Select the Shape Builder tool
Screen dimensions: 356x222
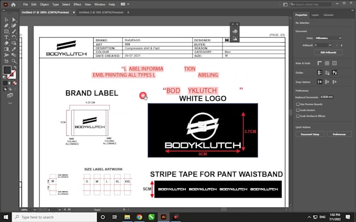pos(14,43)
